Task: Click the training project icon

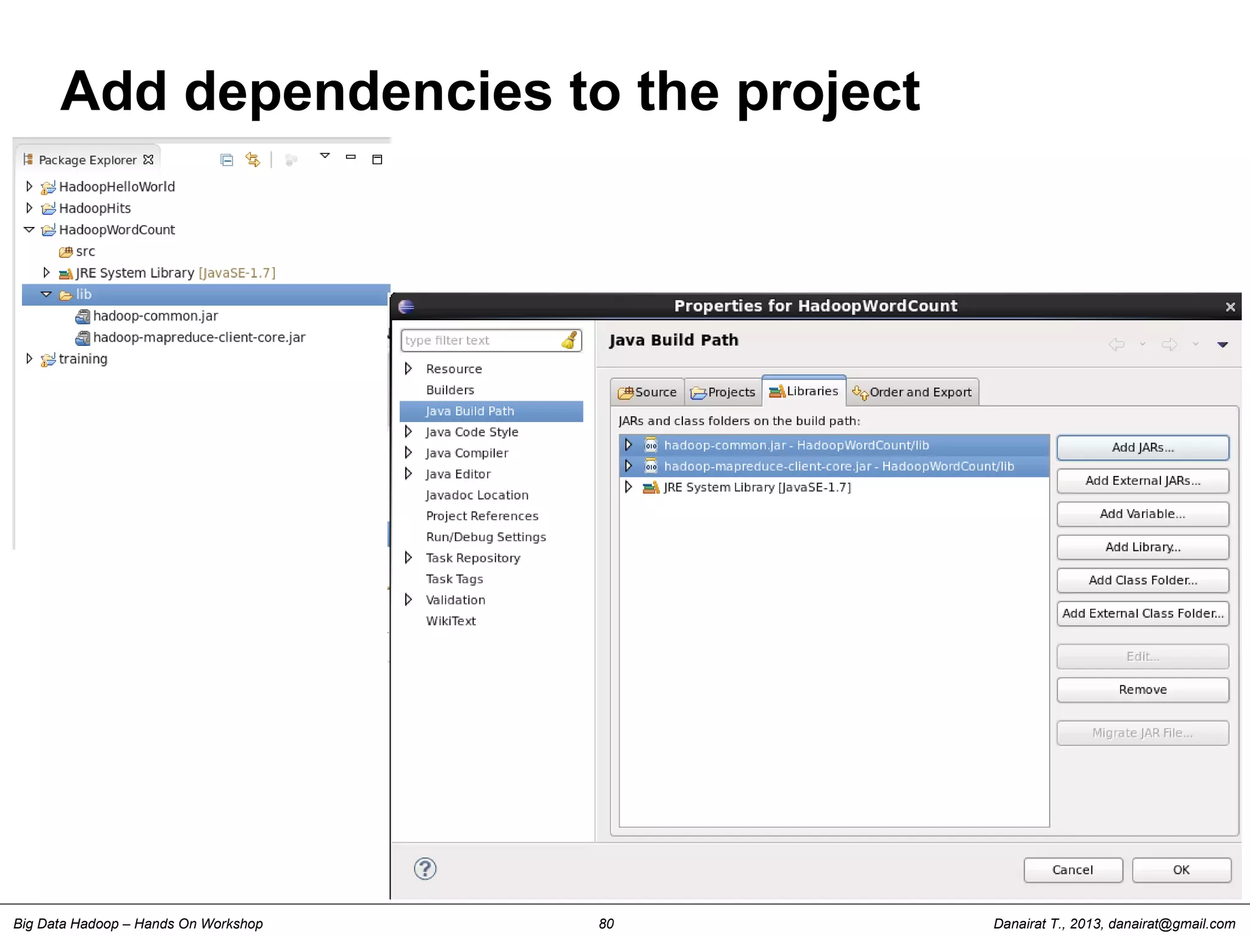Action: coord(48,359)
